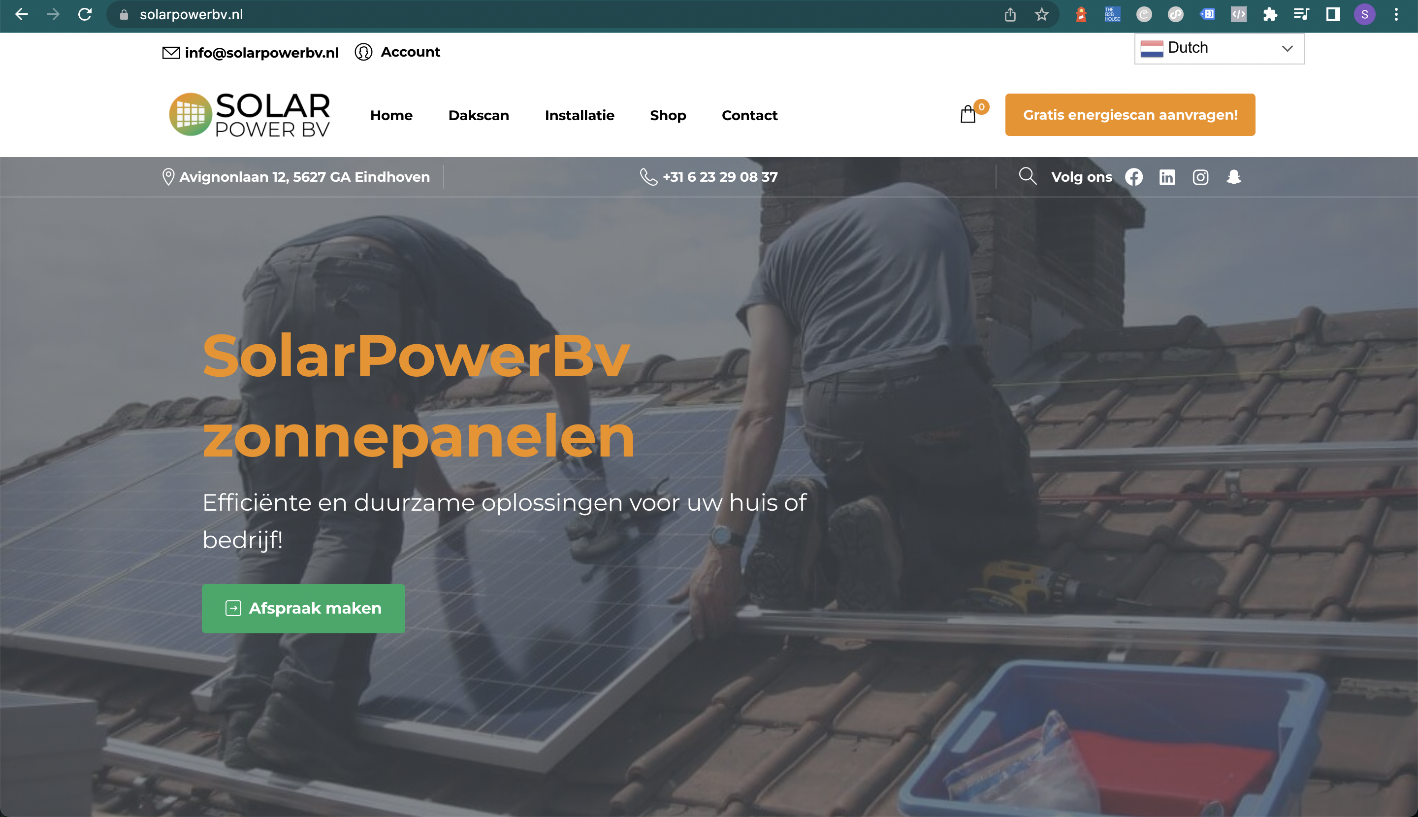Screen dimensions: 1418x817
Task: Click the Account user icon
Action: coord(363,52)
